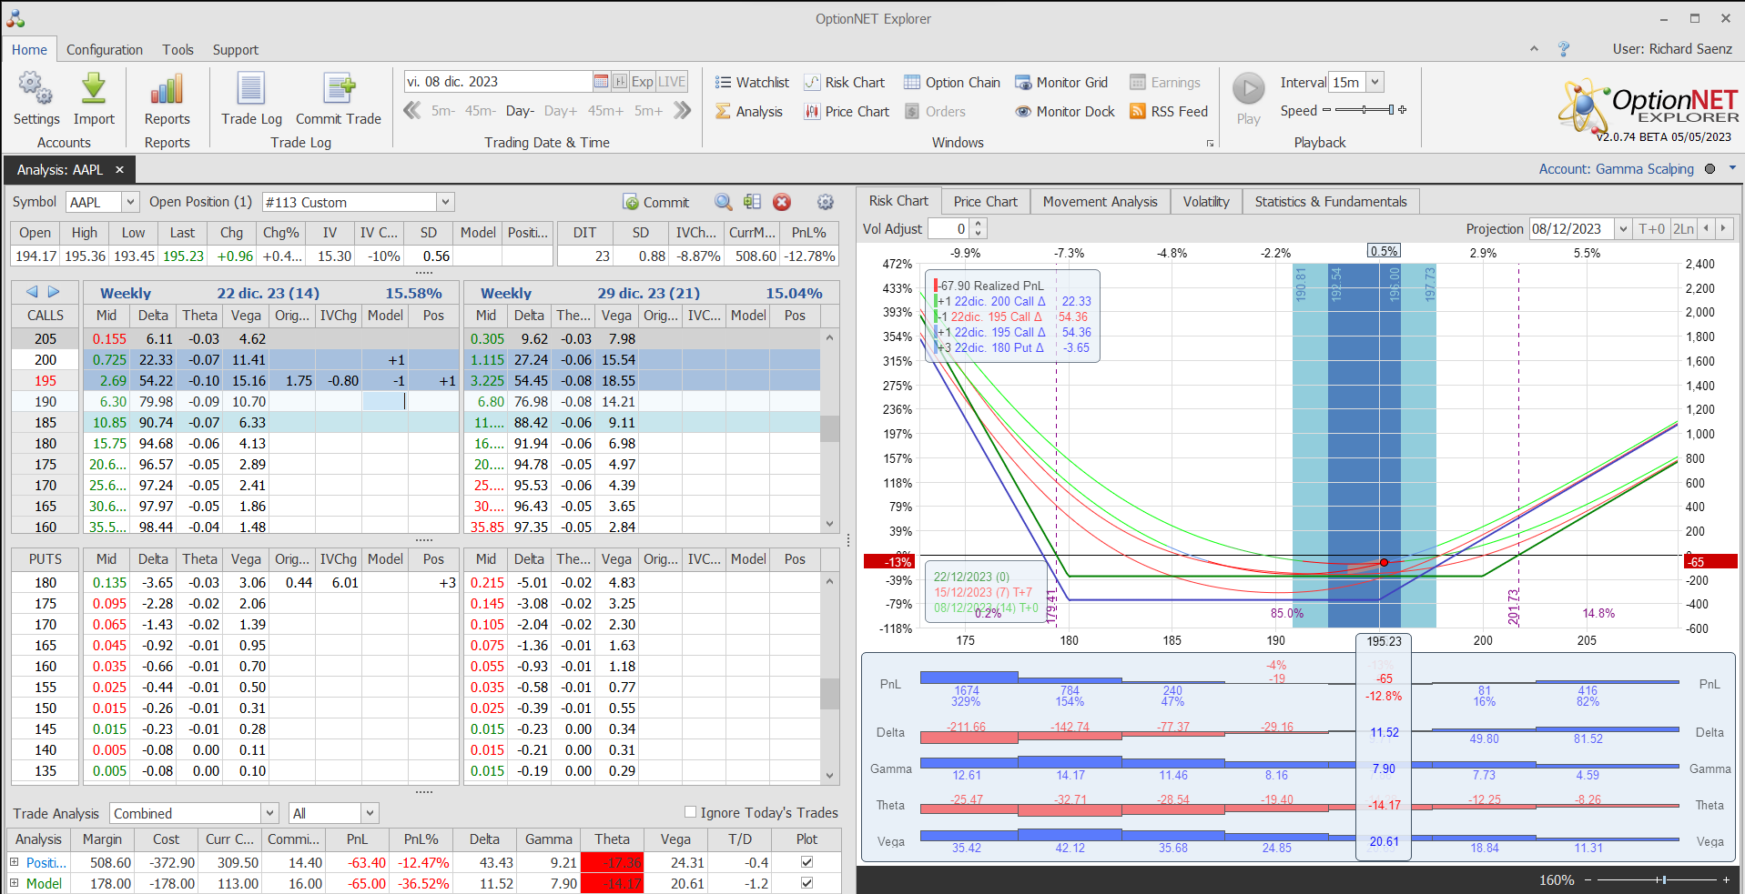Step forward with double right chevron
Image resolution: width=1745 pixels, height=894 pixels.
[x=682, y=111]
